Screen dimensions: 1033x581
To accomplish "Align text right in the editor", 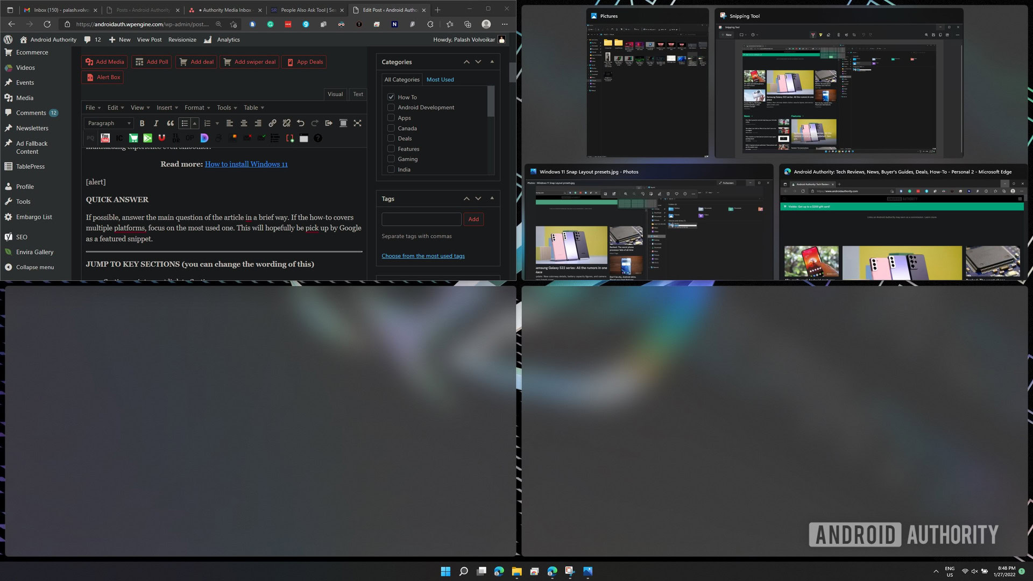I will 258,123.
